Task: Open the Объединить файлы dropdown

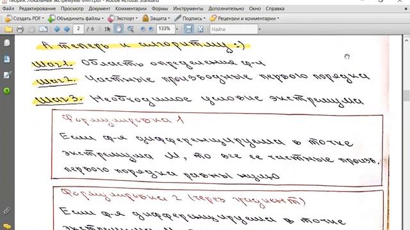Action: coord(76,19)
